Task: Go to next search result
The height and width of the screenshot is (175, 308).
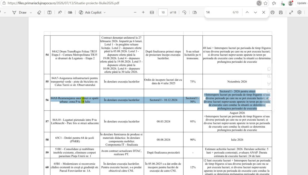Action: coord(255,12)
